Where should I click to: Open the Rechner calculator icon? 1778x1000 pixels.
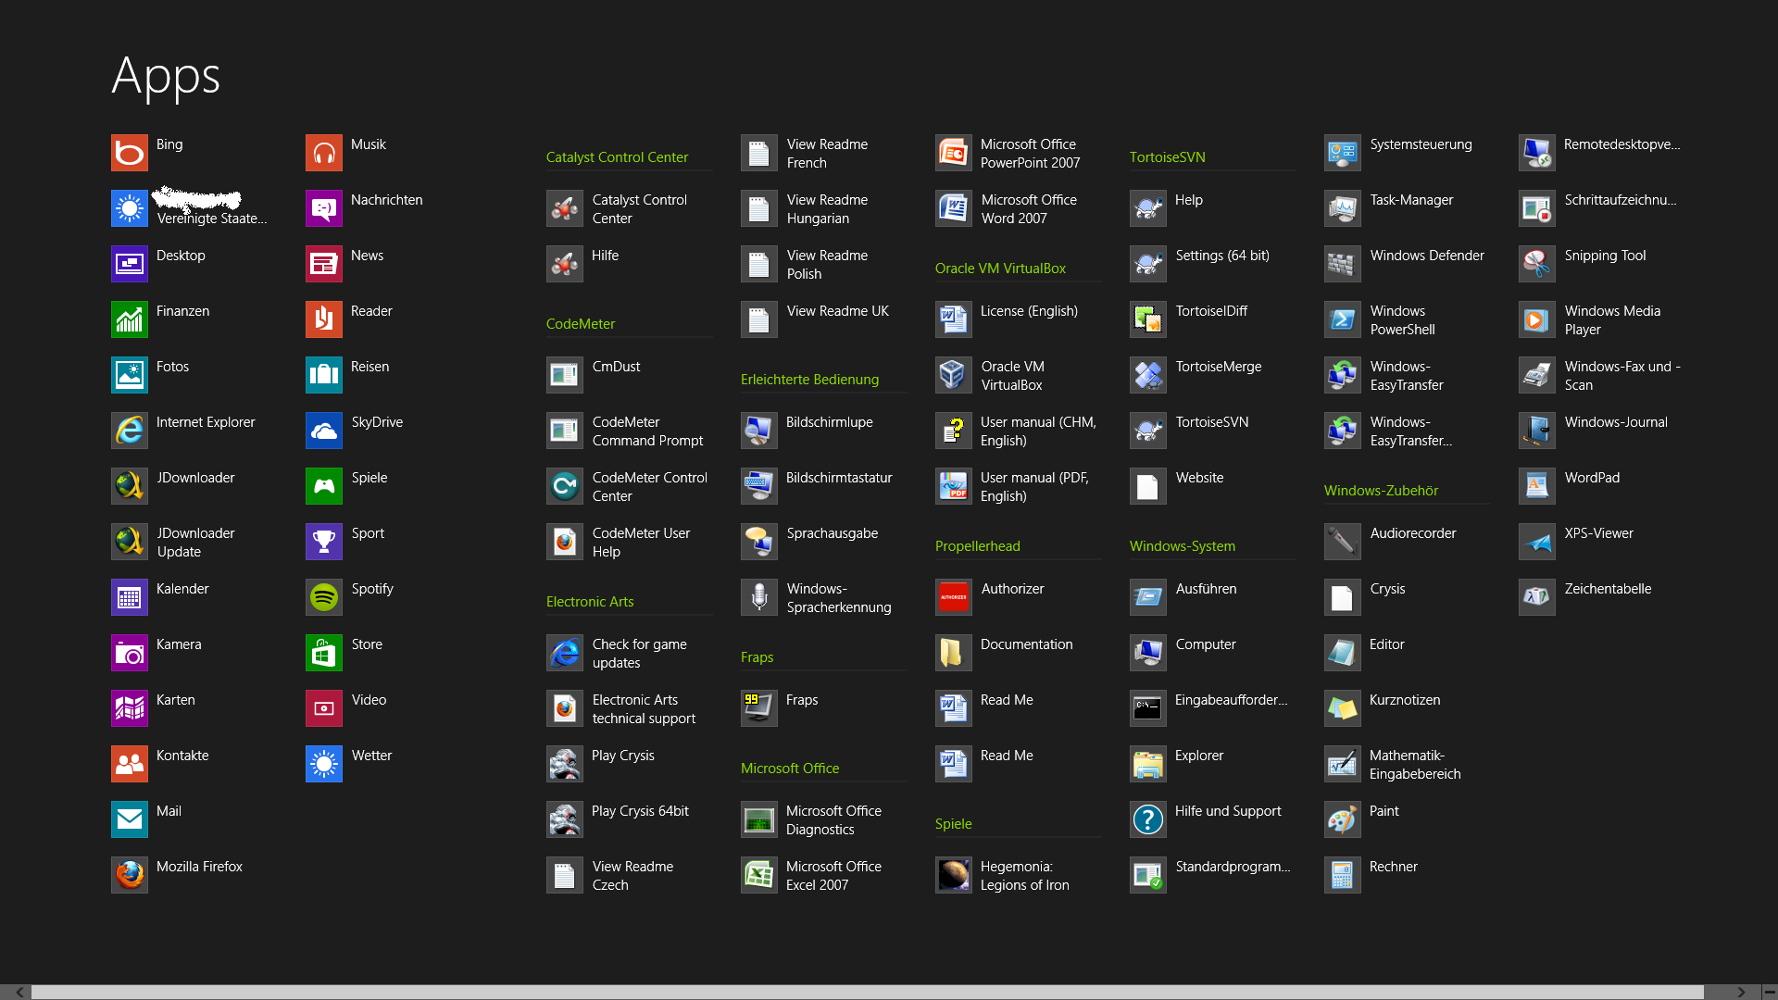(x=1343, y=875)
